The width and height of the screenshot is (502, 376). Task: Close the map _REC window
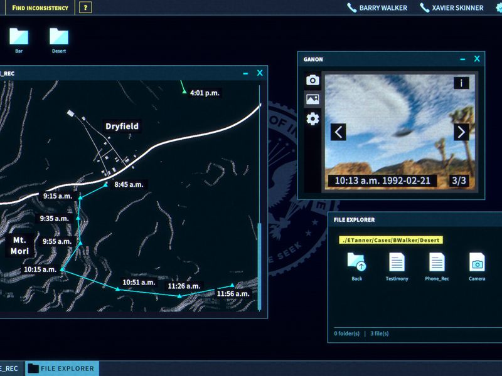click(260, 73)
